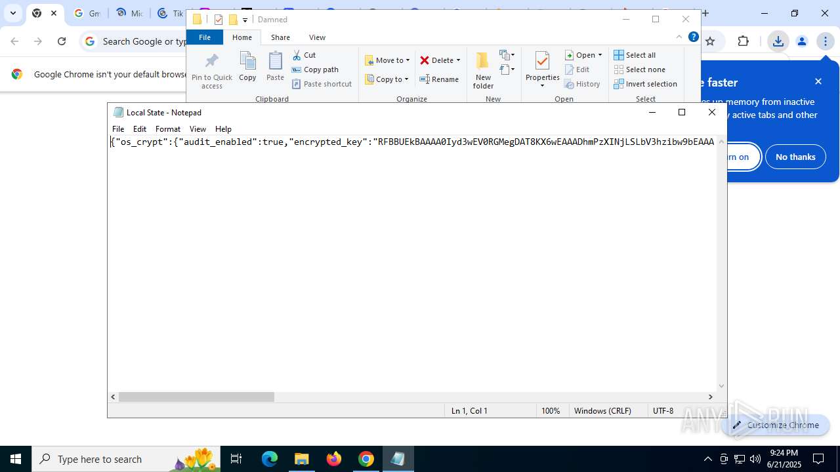The height and width of the screenshot is (472, 840).
Task: Click Invert selection in Explorer
Action: [x=645, y=84]
